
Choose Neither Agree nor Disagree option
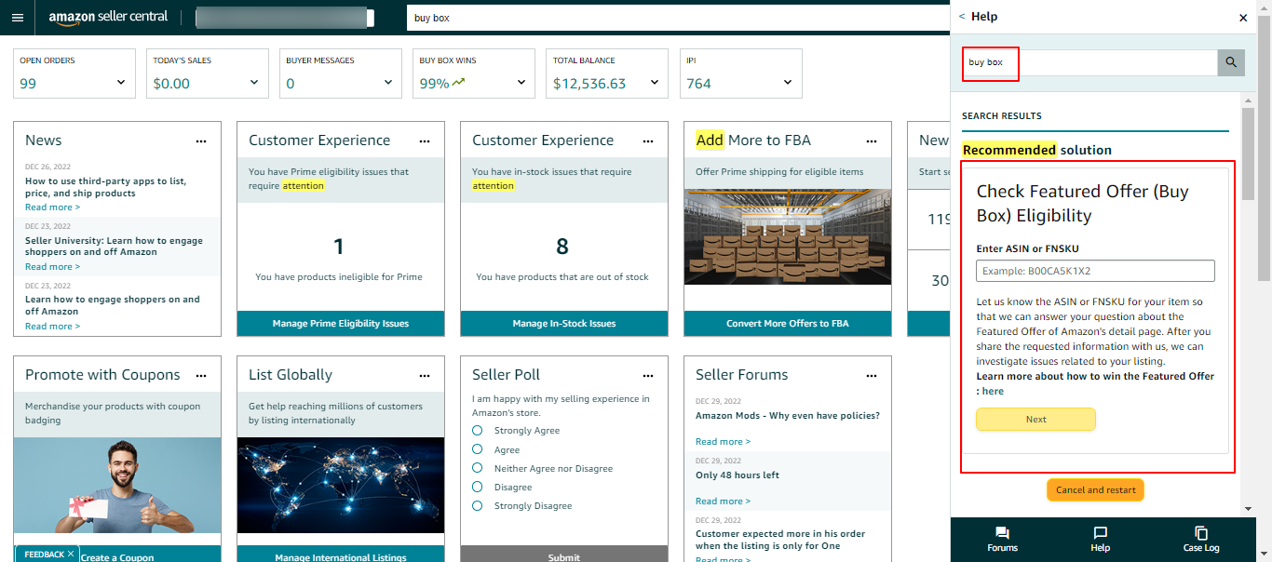(478, 468)
